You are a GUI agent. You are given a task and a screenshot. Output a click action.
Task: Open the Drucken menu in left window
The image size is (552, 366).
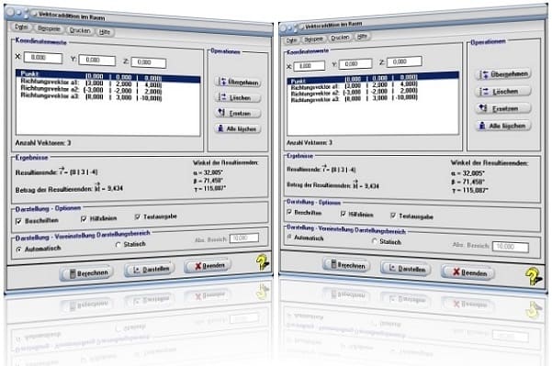80,30
